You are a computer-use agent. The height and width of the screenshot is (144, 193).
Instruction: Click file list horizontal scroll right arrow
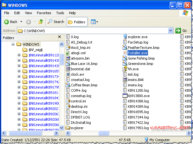point(189,133)
